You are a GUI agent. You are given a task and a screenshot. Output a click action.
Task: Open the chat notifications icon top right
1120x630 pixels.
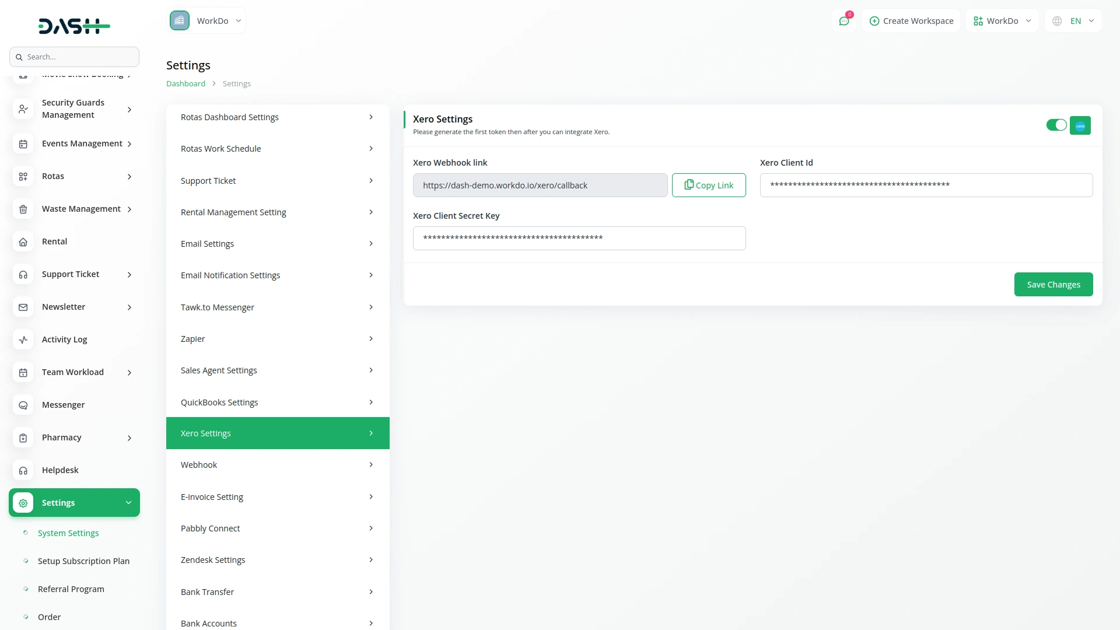tap(844, 20)
